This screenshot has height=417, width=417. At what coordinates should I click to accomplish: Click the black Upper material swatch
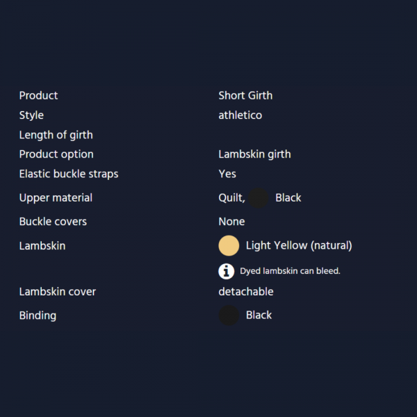tap(259, 198)
